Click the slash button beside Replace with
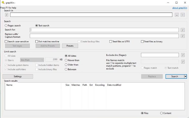This screenshot has width=189, height=118. click(183, 36)
